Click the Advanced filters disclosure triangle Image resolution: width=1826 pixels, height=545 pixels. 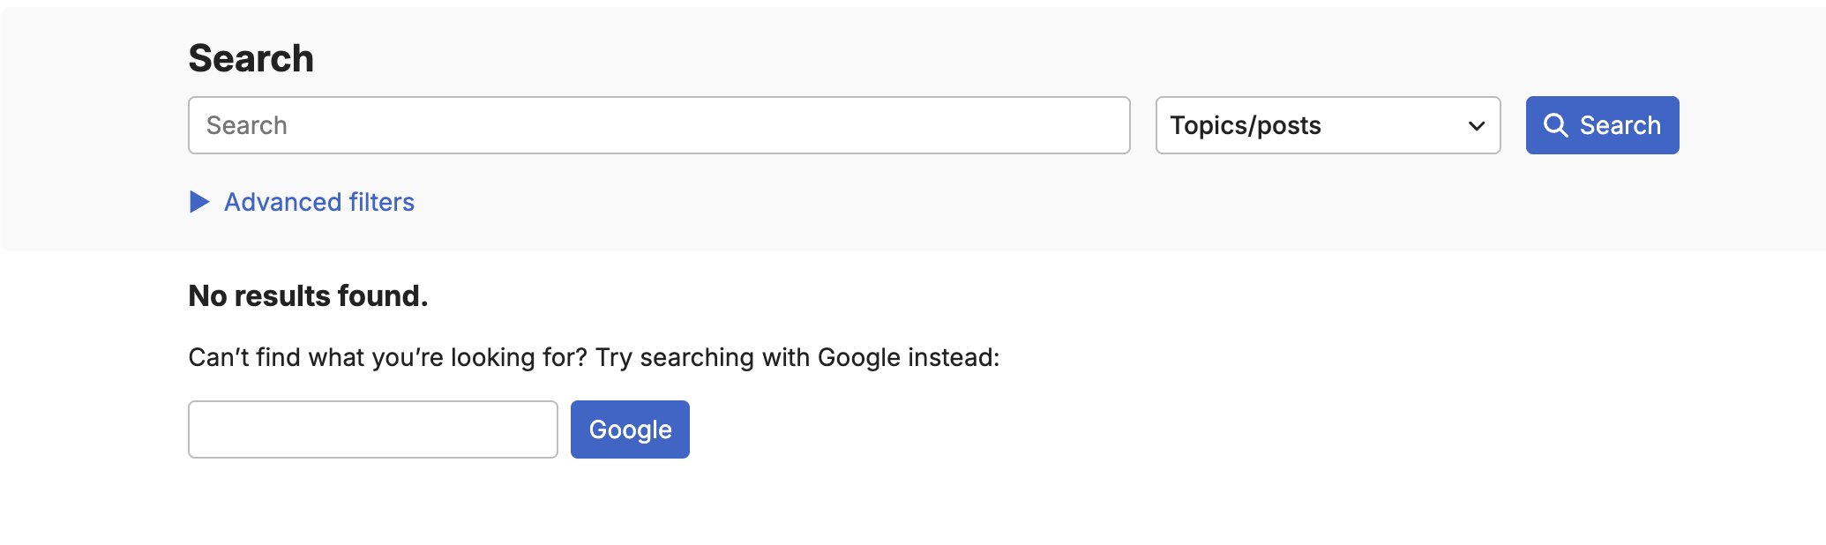pos(199,202)
